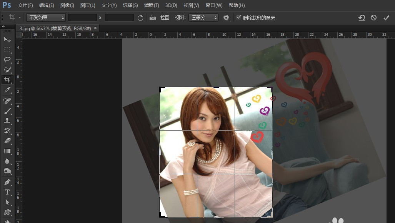
Task: Select the Eraser tool
Action: (7, 141)
